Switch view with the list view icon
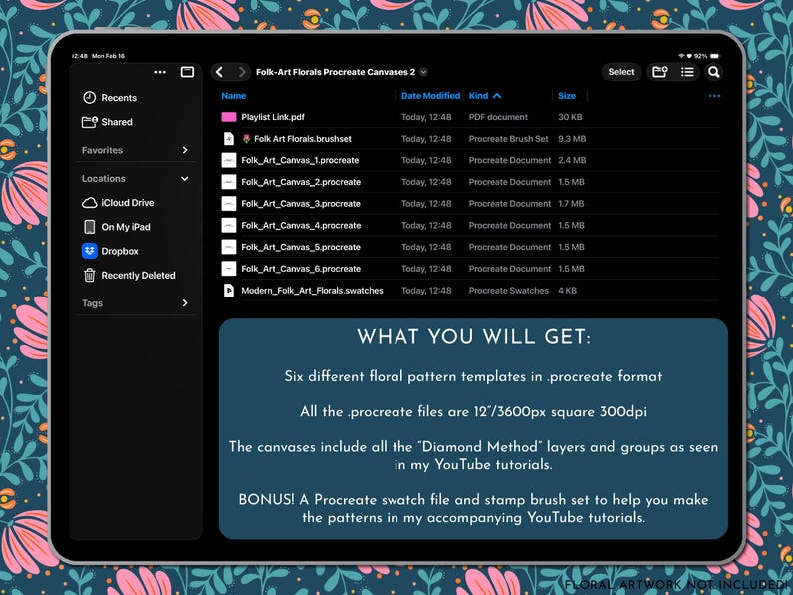Image resolution: width=793 pixels, height=595 pixels. [x=687, y=72]
